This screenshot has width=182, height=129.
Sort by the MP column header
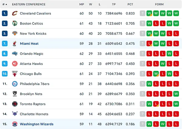[82, 5]
